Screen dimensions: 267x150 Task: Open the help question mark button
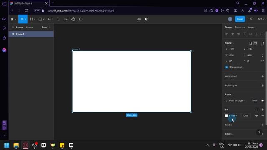[259, 132]
